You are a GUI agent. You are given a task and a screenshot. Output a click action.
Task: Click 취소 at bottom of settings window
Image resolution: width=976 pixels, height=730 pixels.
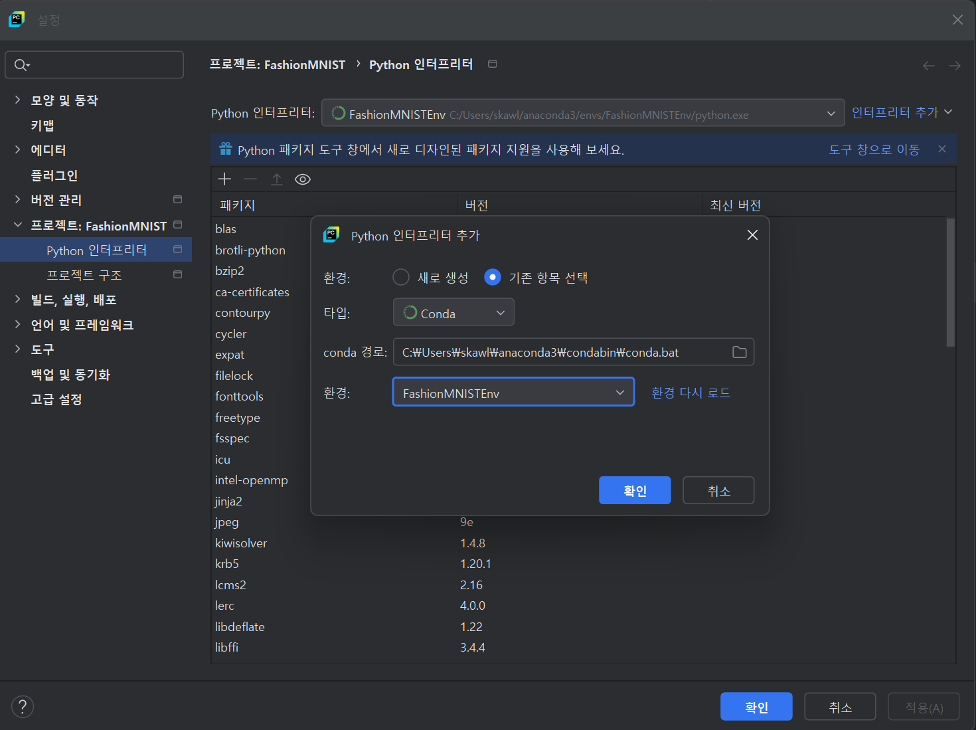[840, 707]
